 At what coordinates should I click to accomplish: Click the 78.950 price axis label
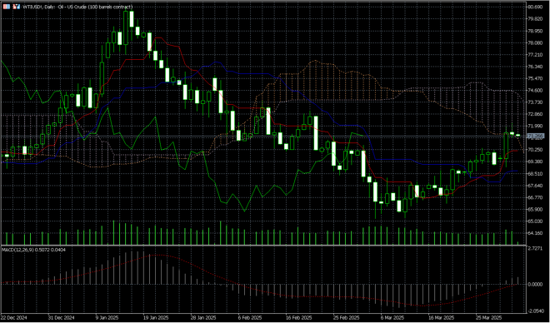[535, 31]
